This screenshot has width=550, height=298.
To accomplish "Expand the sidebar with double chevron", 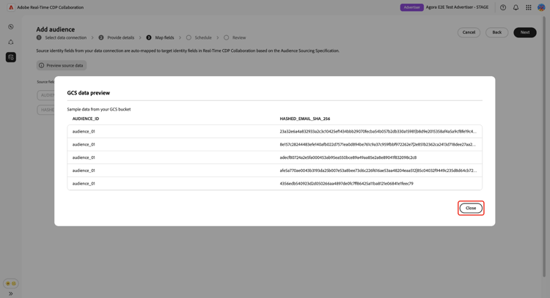I will (11, 293).
